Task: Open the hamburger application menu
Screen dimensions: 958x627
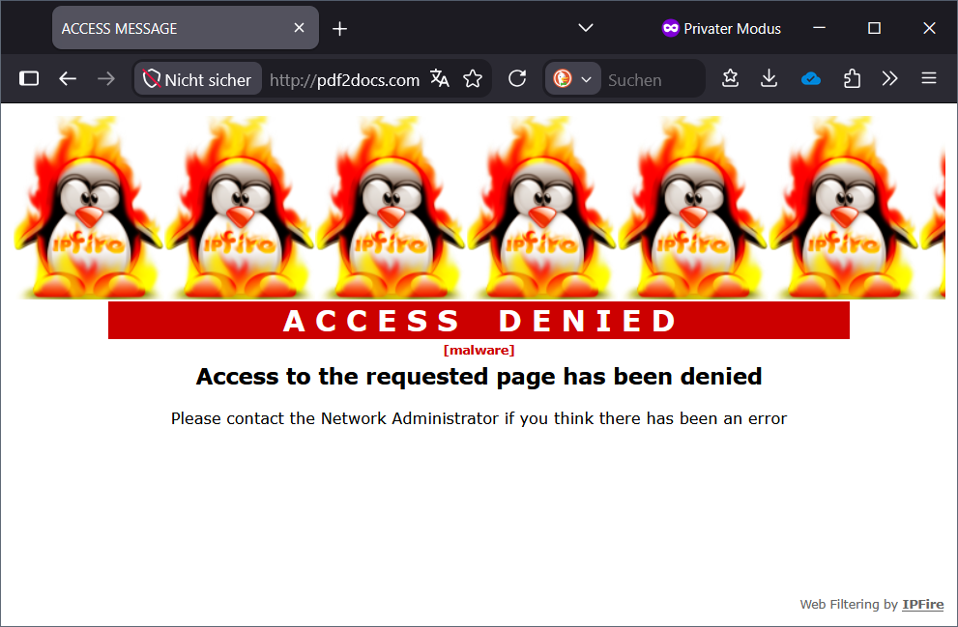Action: [929, 79]
